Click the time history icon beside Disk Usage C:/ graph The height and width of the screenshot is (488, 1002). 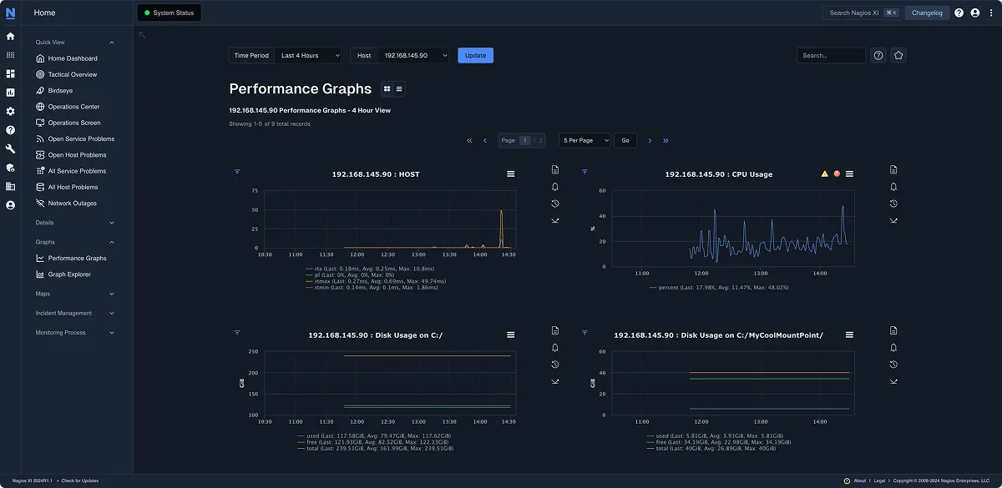(554, 365)
